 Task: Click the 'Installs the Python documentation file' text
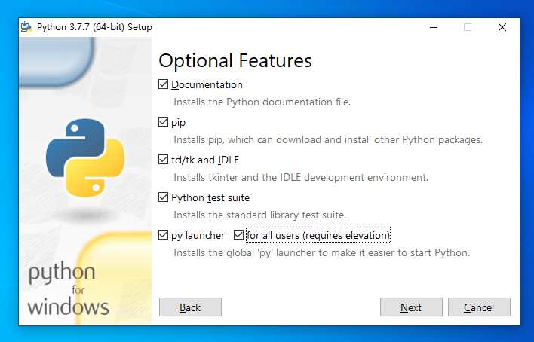coord(262,102)
